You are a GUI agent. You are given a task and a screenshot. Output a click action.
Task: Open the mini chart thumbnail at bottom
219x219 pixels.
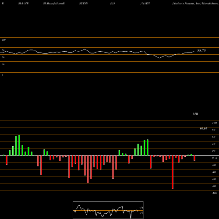coord(108,210)
